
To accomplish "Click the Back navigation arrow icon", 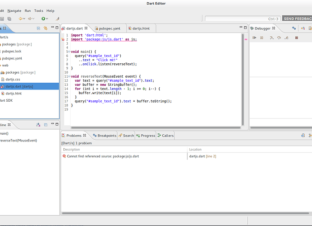I will point(20,19).
